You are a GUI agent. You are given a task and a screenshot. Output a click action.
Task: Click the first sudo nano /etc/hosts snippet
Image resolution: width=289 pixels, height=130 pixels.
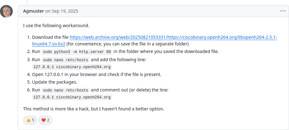pos(65,60)
